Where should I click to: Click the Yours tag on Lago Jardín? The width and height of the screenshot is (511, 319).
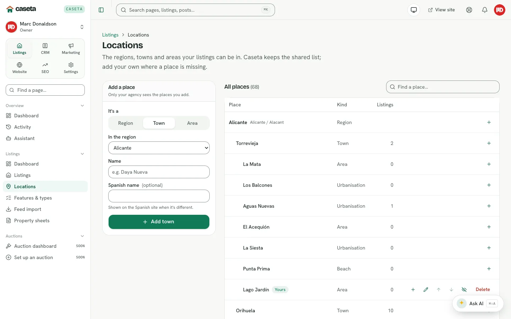280,290
